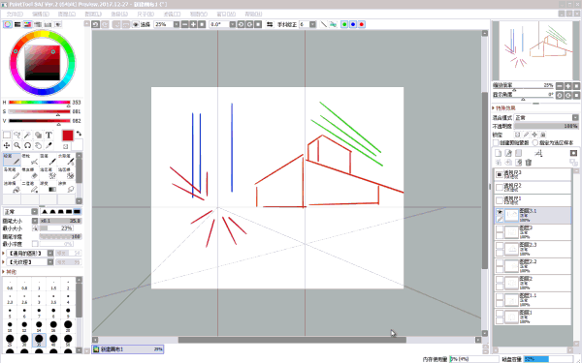Pick the foreground red color swatch
This screenshot has height=363, width=582.
pyautogui.click(x=68, y=136)
